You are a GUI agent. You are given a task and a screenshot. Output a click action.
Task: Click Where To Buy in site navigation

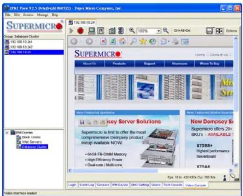209,63
